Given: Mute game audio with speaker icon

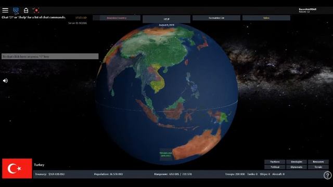Looking at the screenshot, I should coord(5,81).
